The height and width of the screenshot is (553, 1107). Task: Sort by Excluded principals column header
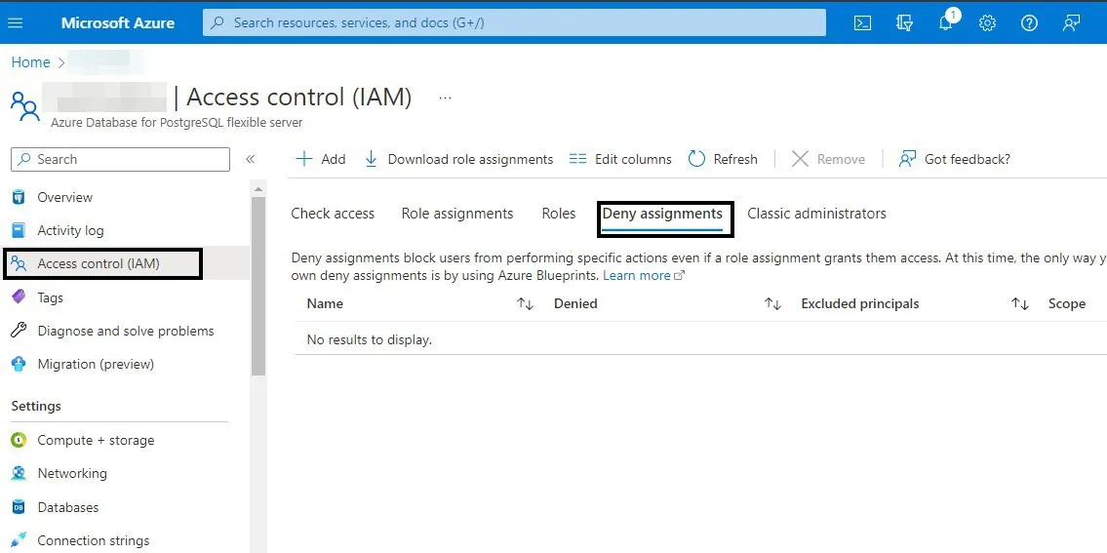[x=860, y=303]
